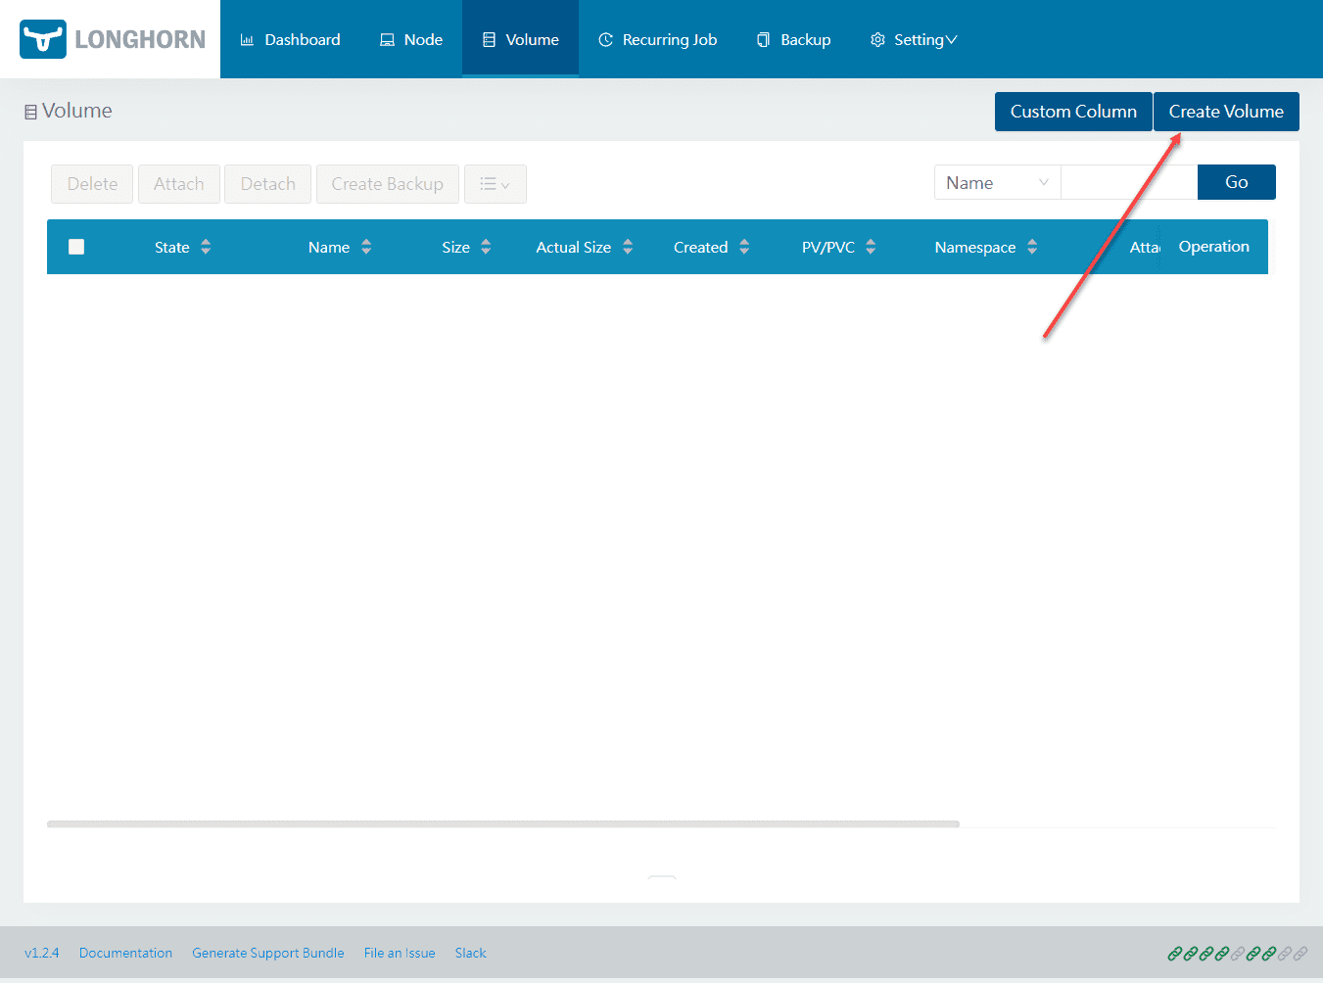The image size is (1323, 983).
Task: Click the Attach button
Action: point(179,184)
